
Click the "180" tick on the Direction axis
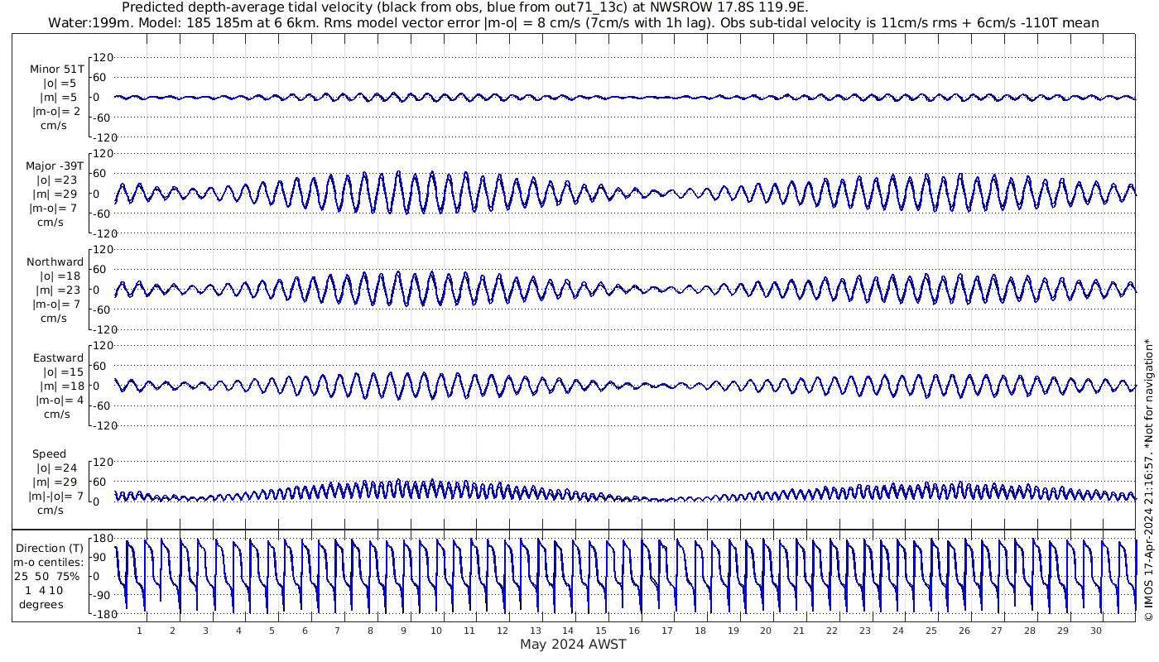coord(102,539)
